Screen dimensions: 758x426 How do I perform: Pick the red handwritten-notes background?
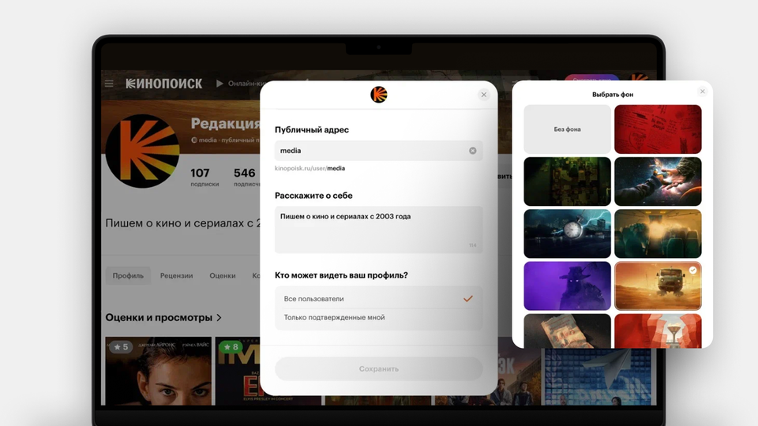(x=658, y=129)
